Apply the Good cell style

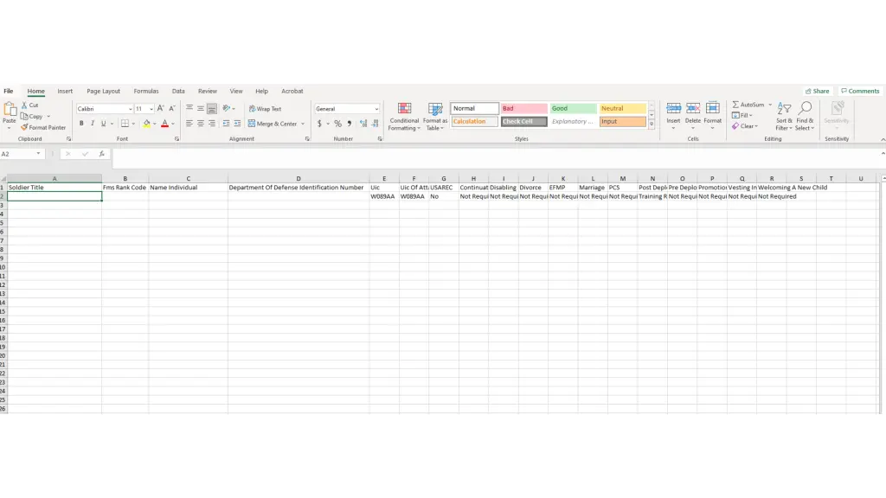[x=573, y=108]
